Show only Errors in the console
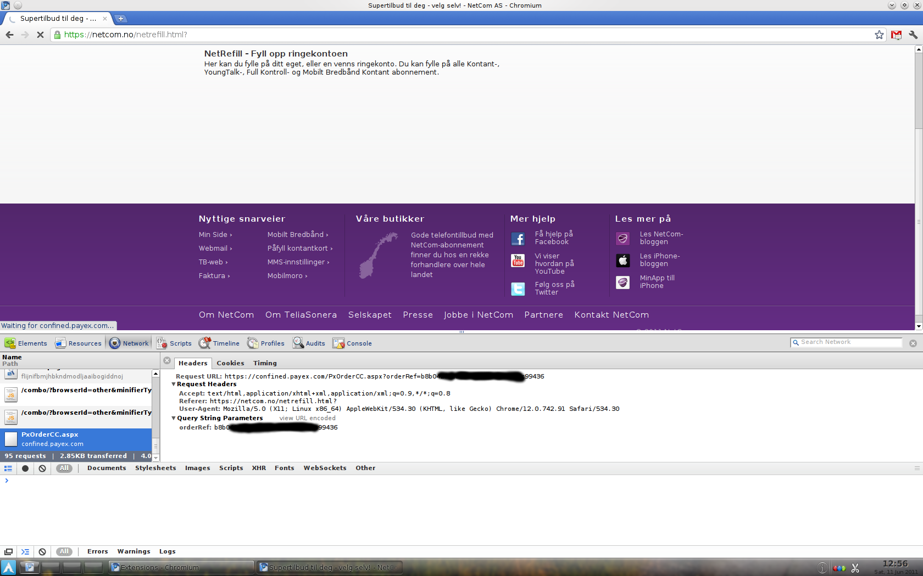923x576 pixels. click(97, 551)
